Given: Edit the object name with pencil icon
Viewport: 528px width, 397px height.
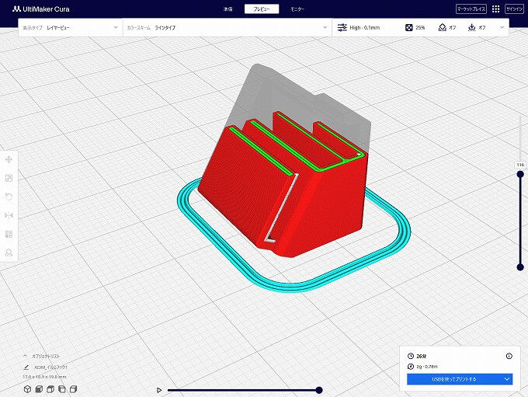Looking at the screenshot, I should pyautogui.click(x=26, y=367).
